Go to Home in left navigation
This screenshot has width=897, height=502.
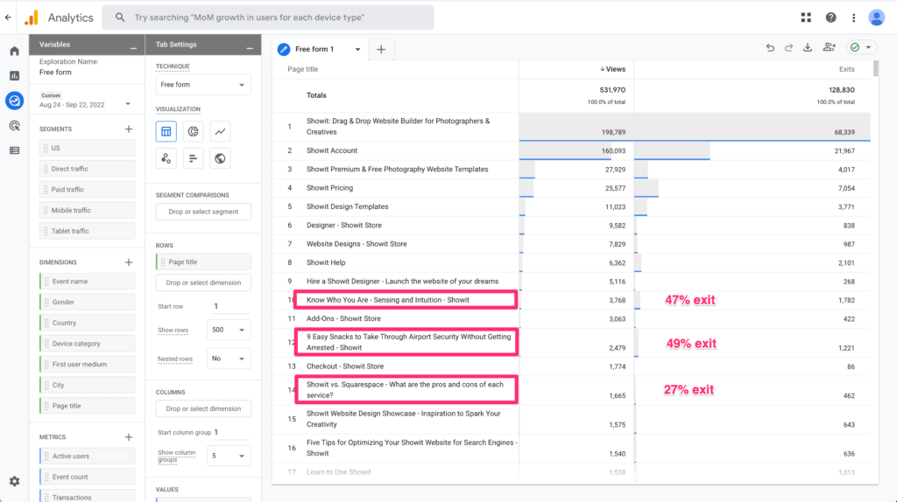(x=14, y=51)
